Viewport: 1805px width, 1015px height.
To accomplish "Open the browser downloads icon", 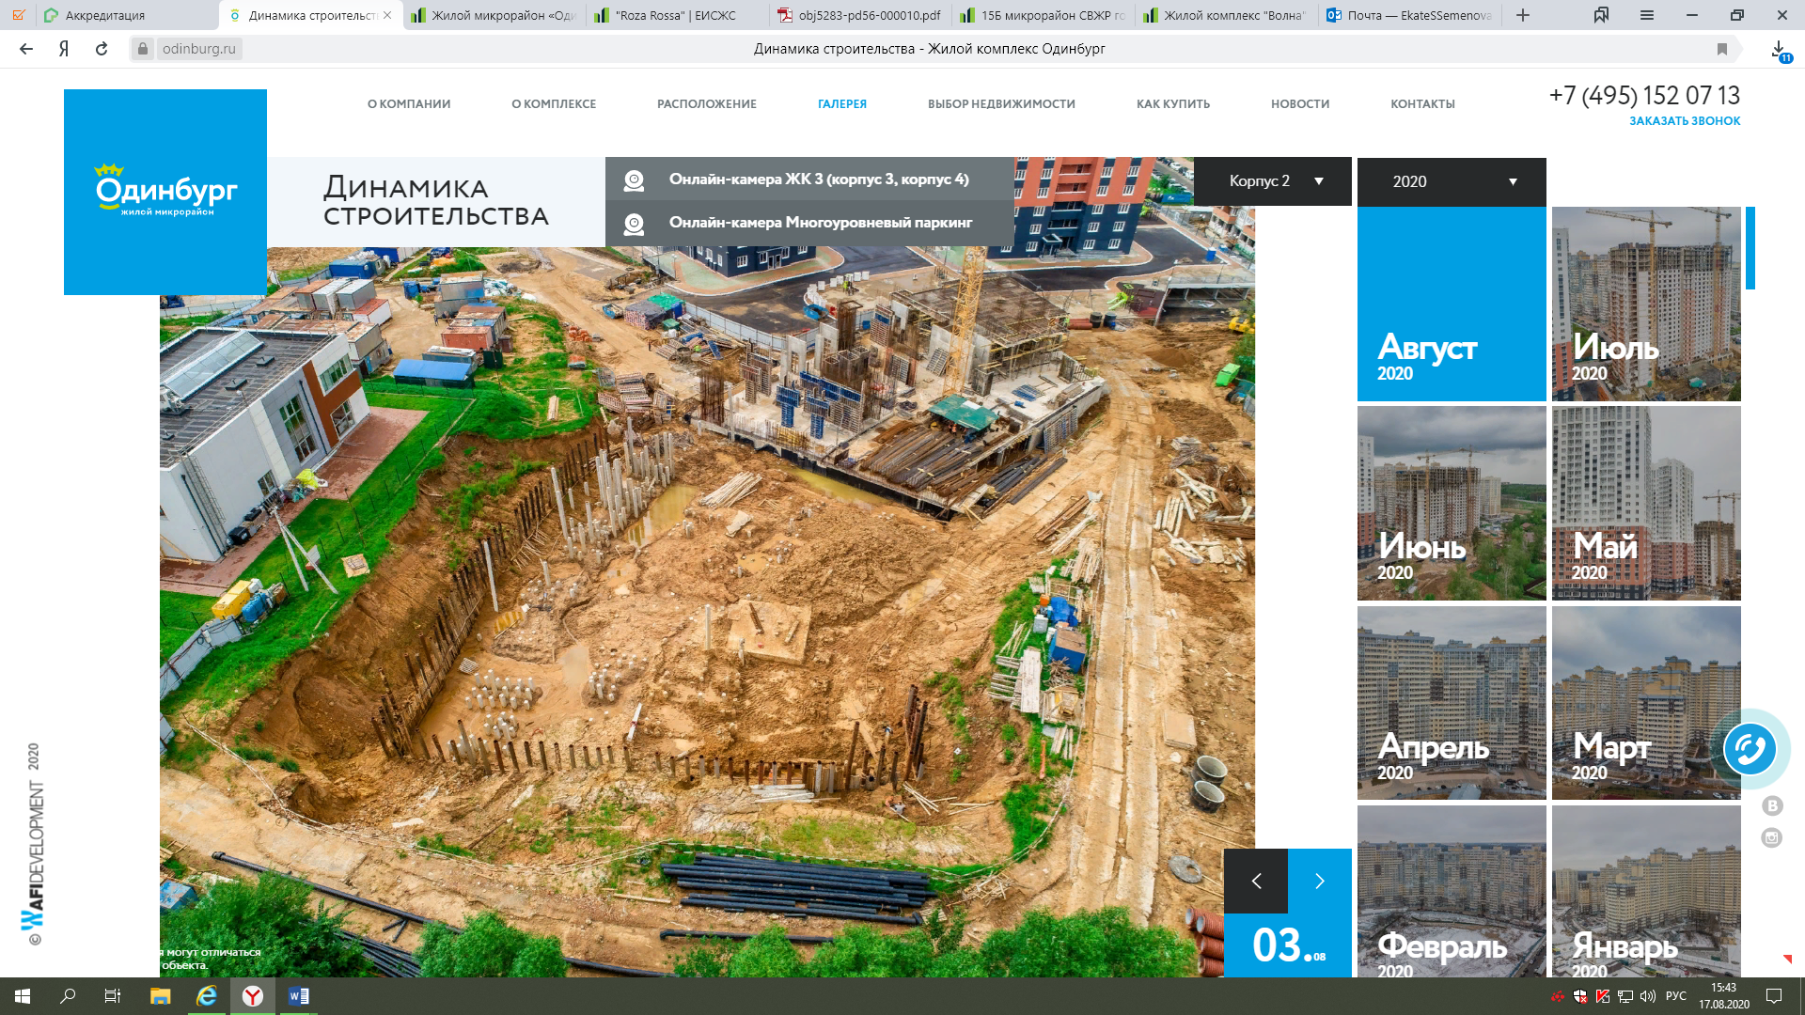I will (1779, 49).
